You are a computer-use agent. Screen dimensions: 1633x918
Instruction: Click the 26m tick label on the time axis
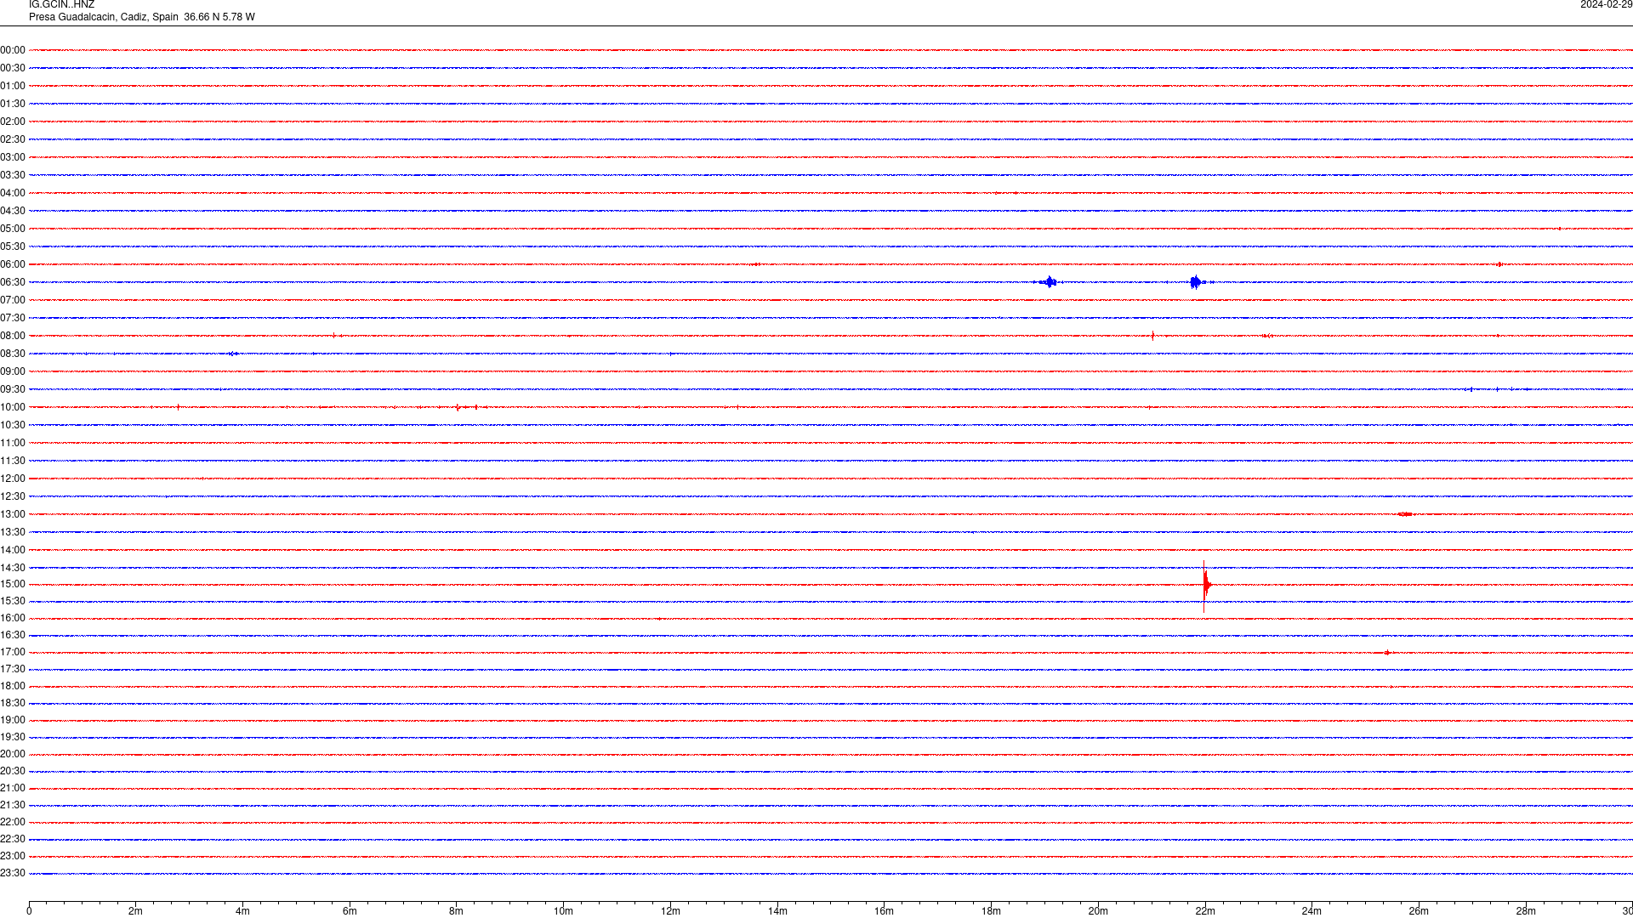point(1419,911)
